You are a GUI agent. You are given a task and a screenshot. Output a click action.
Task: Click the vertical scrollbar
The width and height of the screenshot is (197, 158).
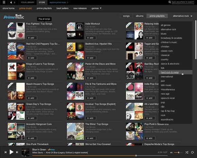tap(196, 39)
